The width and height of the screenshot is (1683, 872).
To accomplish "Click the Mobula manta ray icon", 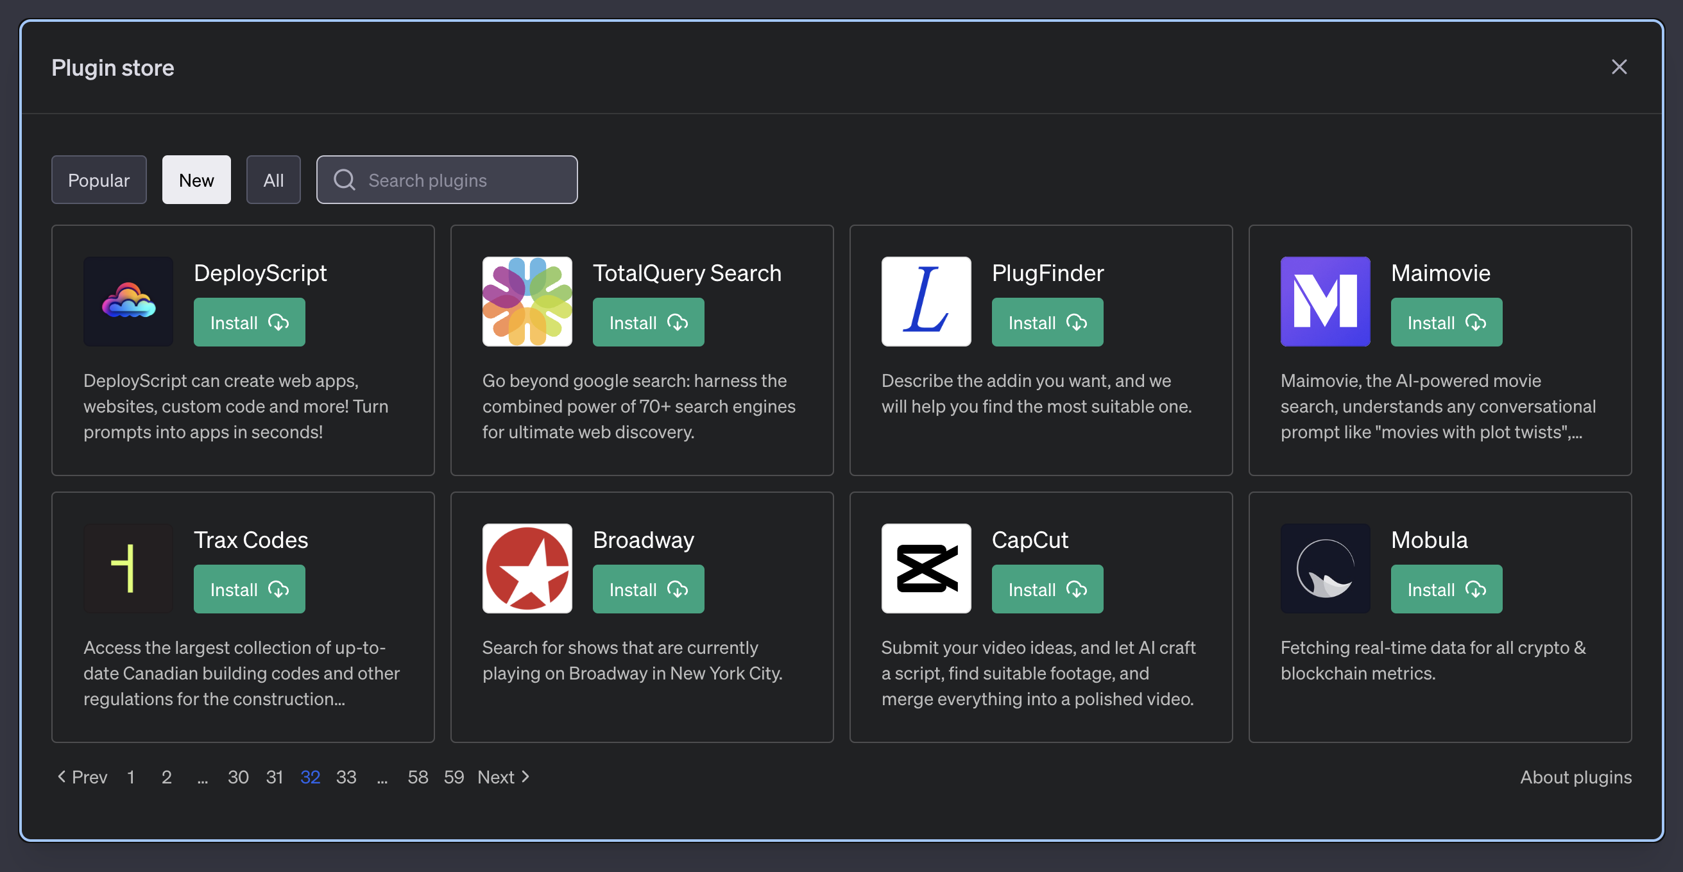I will click(x=1324, y=568).
